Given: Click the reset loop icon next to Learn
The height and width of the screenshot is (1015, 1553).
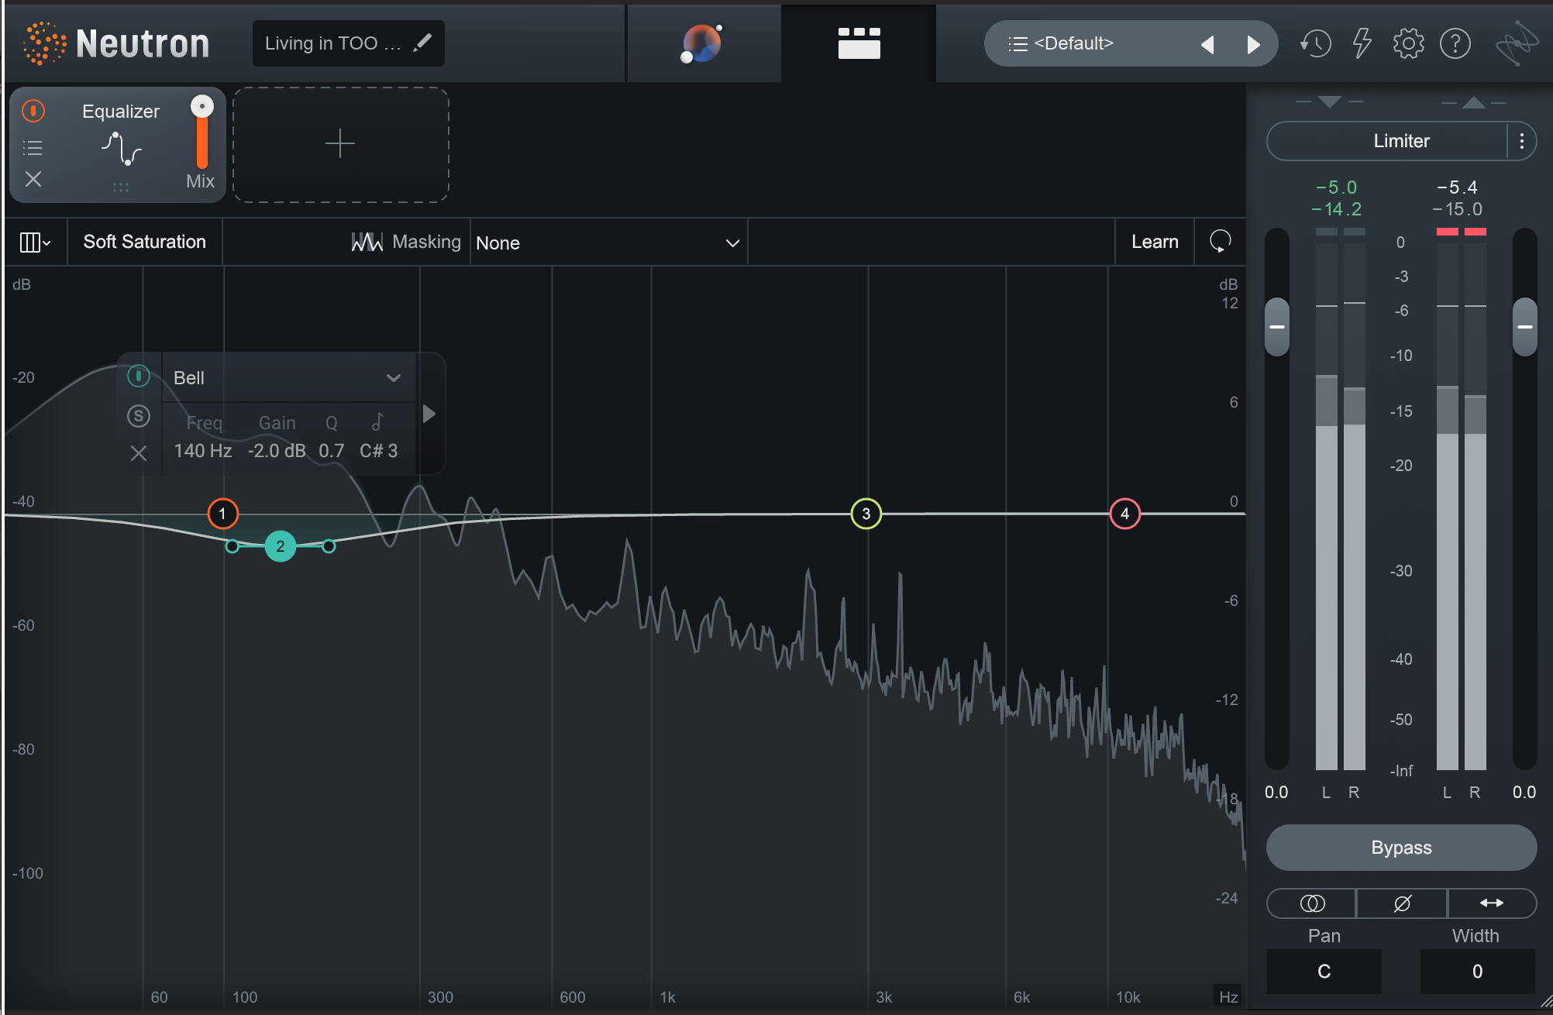Looking at the screenshot, I should point(1220,242).
